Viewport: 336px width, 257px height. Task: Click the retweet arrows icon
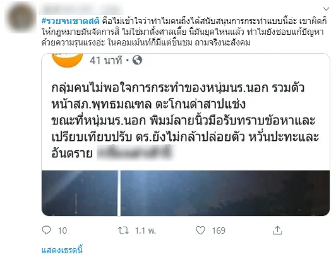[x=123, y=230]
